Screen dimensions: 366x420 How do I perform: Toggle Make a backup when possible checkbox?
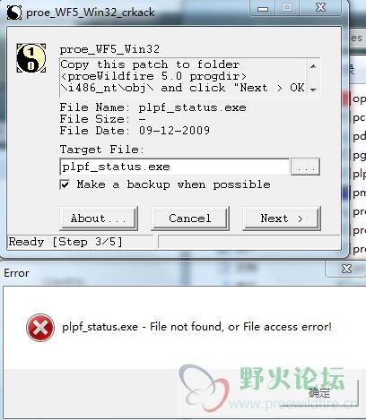pos(65,184)
